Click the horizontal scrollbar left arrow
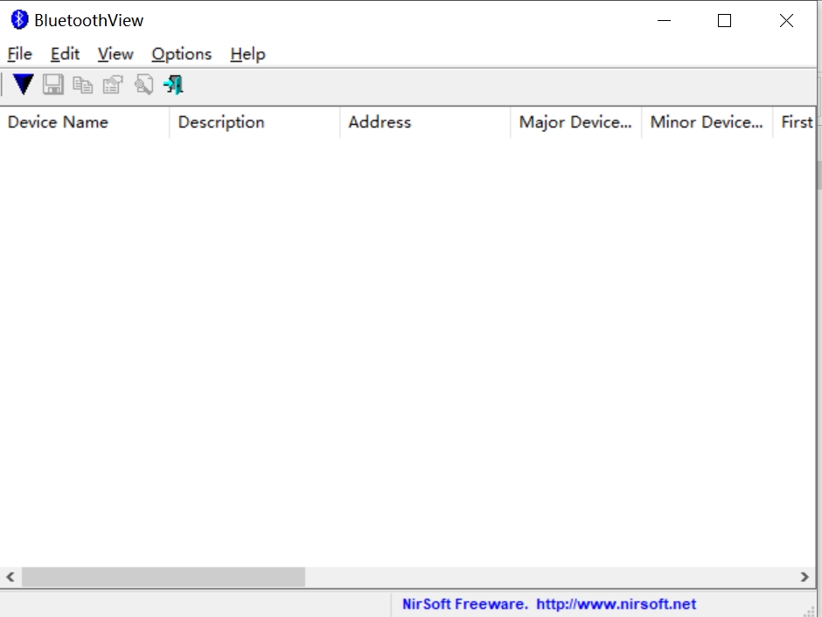The width and height of the screenshot is (822, 617). click(10, 577)
